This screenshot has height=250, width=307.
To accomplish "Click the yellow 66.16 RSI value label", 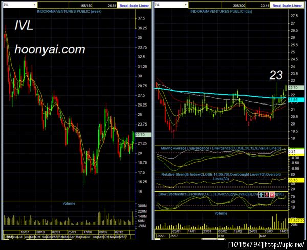I will point(296,180).
